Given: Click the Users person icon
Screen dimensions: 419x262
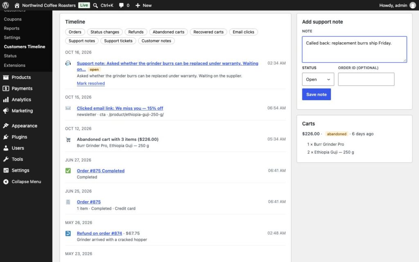Looking at the screenshot, I should 6,148.
